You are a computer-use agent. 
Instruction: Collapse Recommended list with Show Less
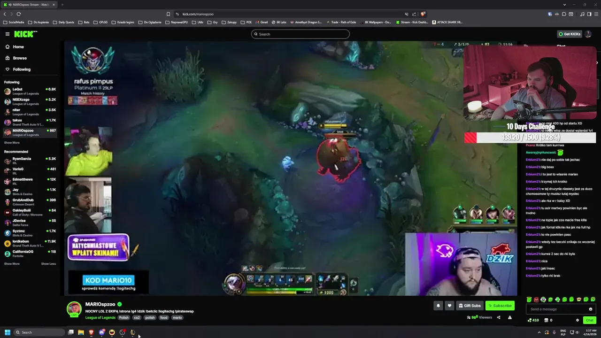click(x=48, y=264)
